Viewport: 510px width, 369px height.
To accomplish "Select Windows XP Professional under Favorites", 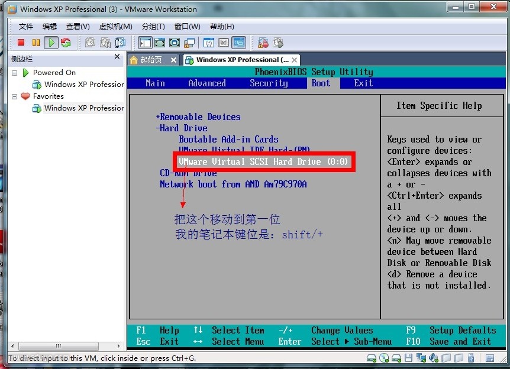I will click(x=83, y=108).
